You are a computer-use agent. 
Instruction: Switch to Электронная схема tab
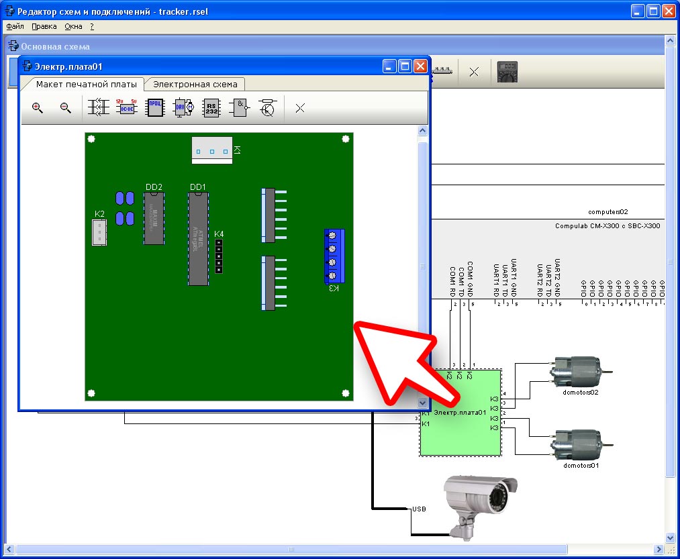[195, 84]
